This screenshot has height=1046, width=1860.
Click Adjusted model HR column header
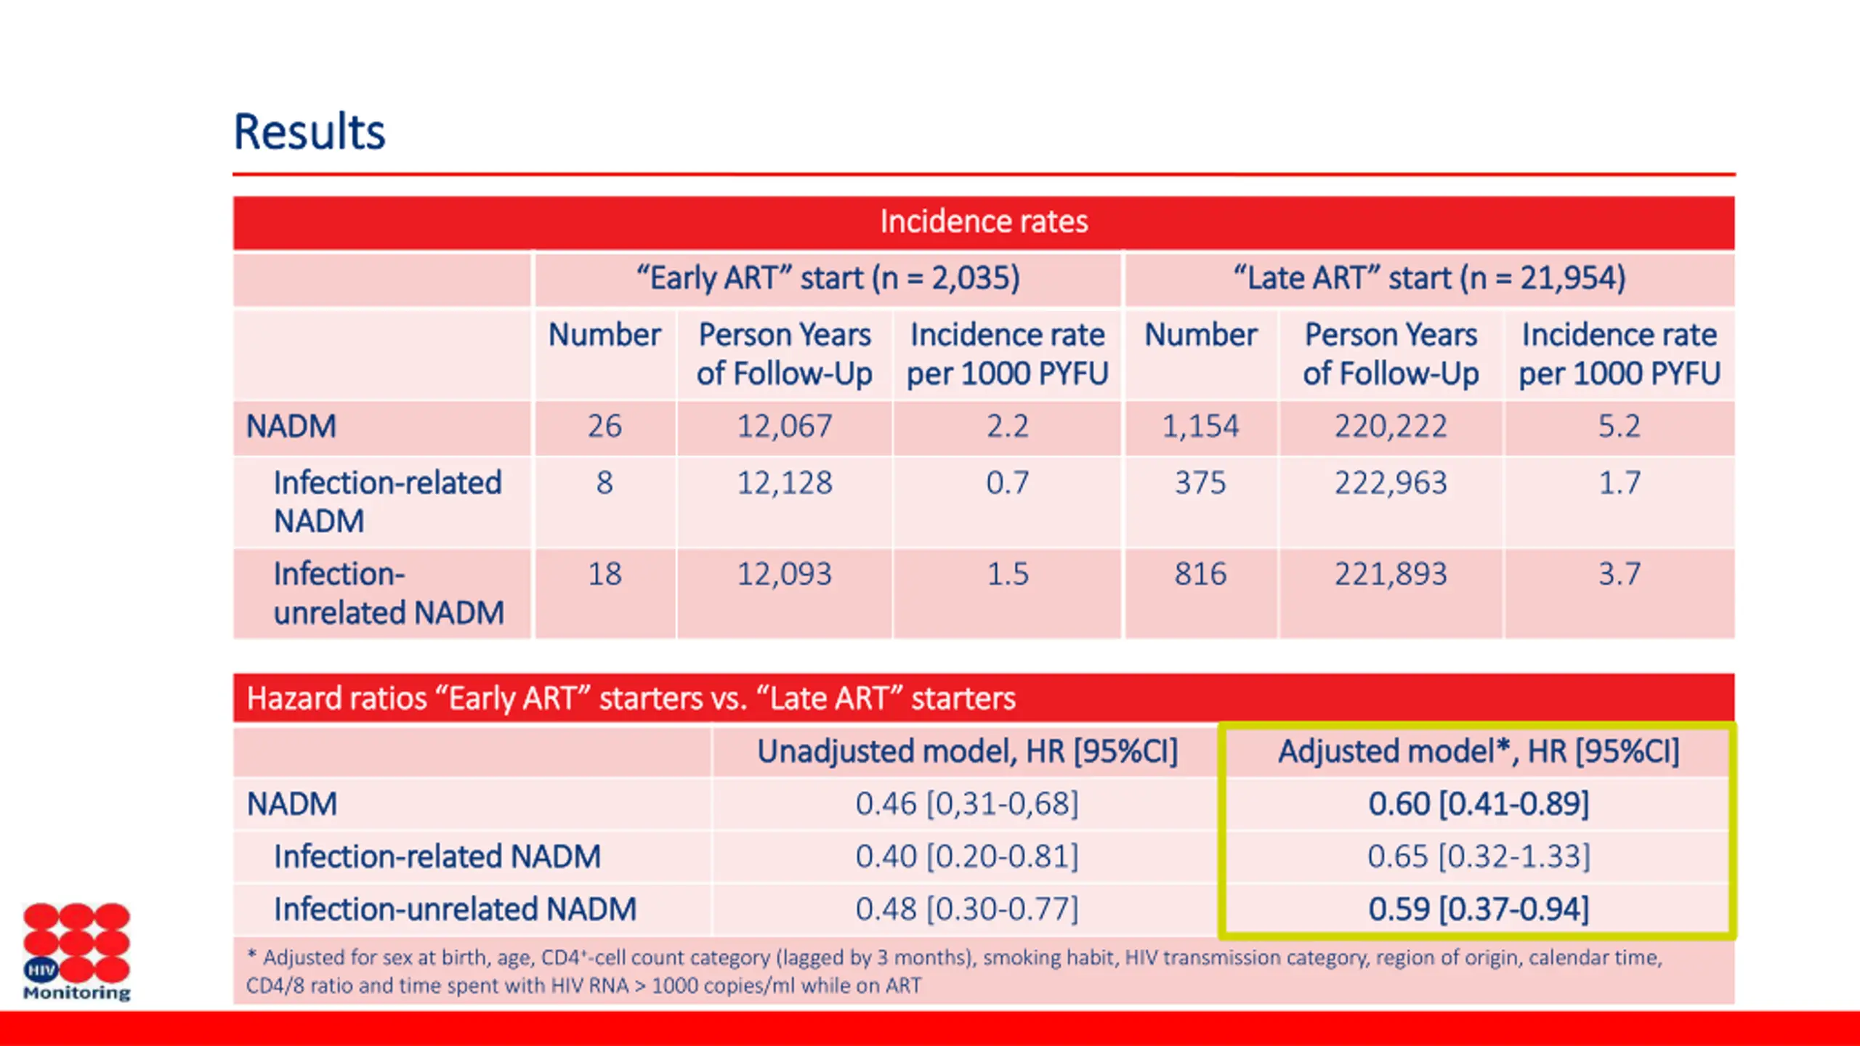point(1479,751)
